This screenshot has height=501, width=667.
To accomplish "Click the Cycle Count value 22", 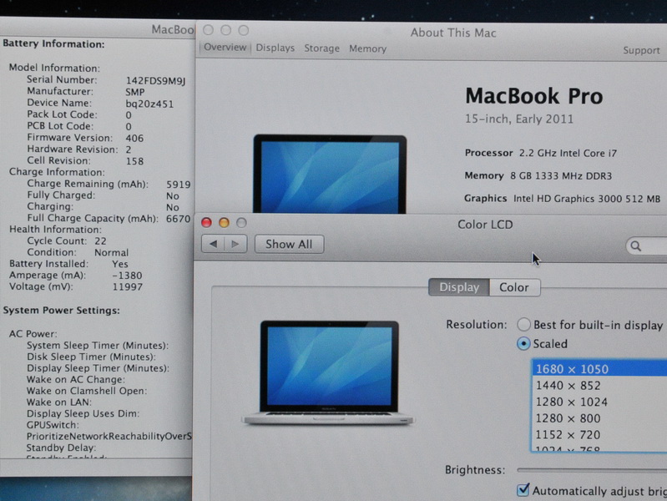I will [x=100, y=241].
